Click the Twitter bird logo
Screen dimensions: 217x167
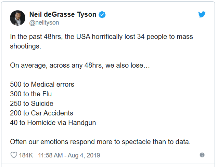202,14
